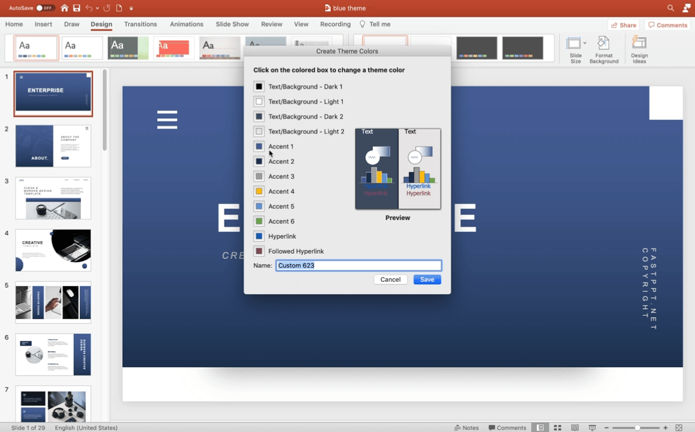Select slide 4 thumbnail in sidebar

pos(53,250)
